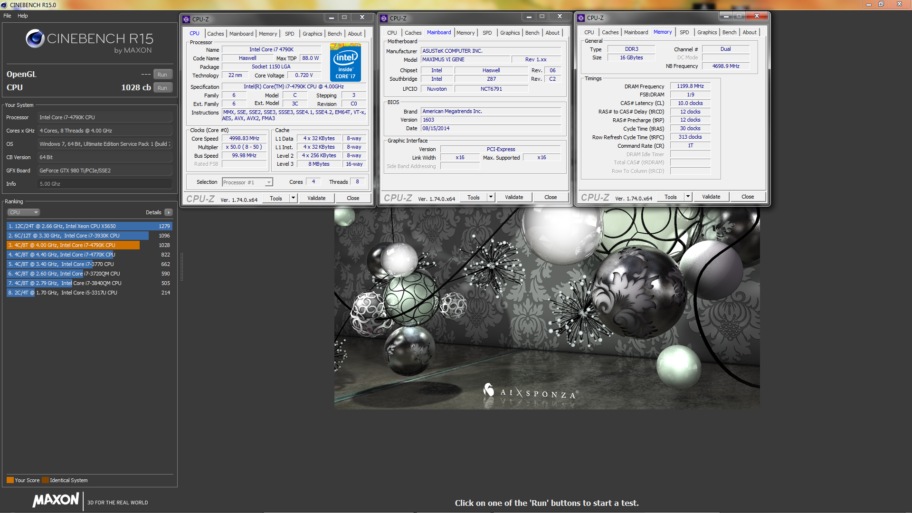Click the BIOS date 08/15/2014
The width and height of the screenshot is (912, 513).
click(491, 128)
